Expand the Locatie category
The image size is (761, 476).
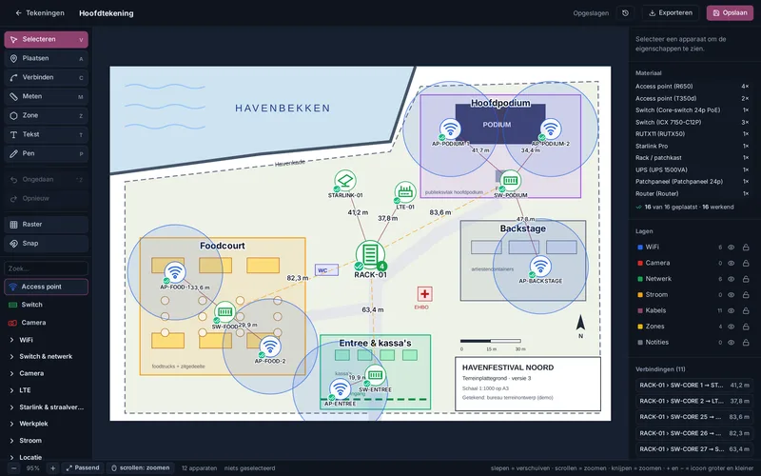[x=46, y=457]
